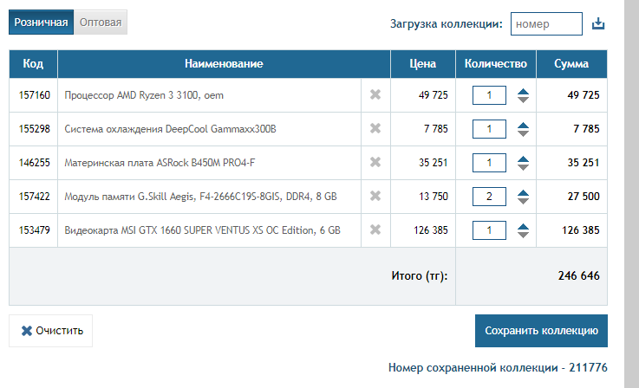Select product name Процессор AMD Ryzen 3 3100, oem

(x=144, y=95)
